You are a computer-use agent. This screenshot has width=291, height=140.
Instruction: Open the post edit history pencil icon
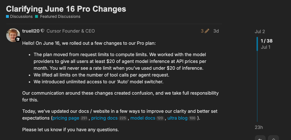click(207, 31)
